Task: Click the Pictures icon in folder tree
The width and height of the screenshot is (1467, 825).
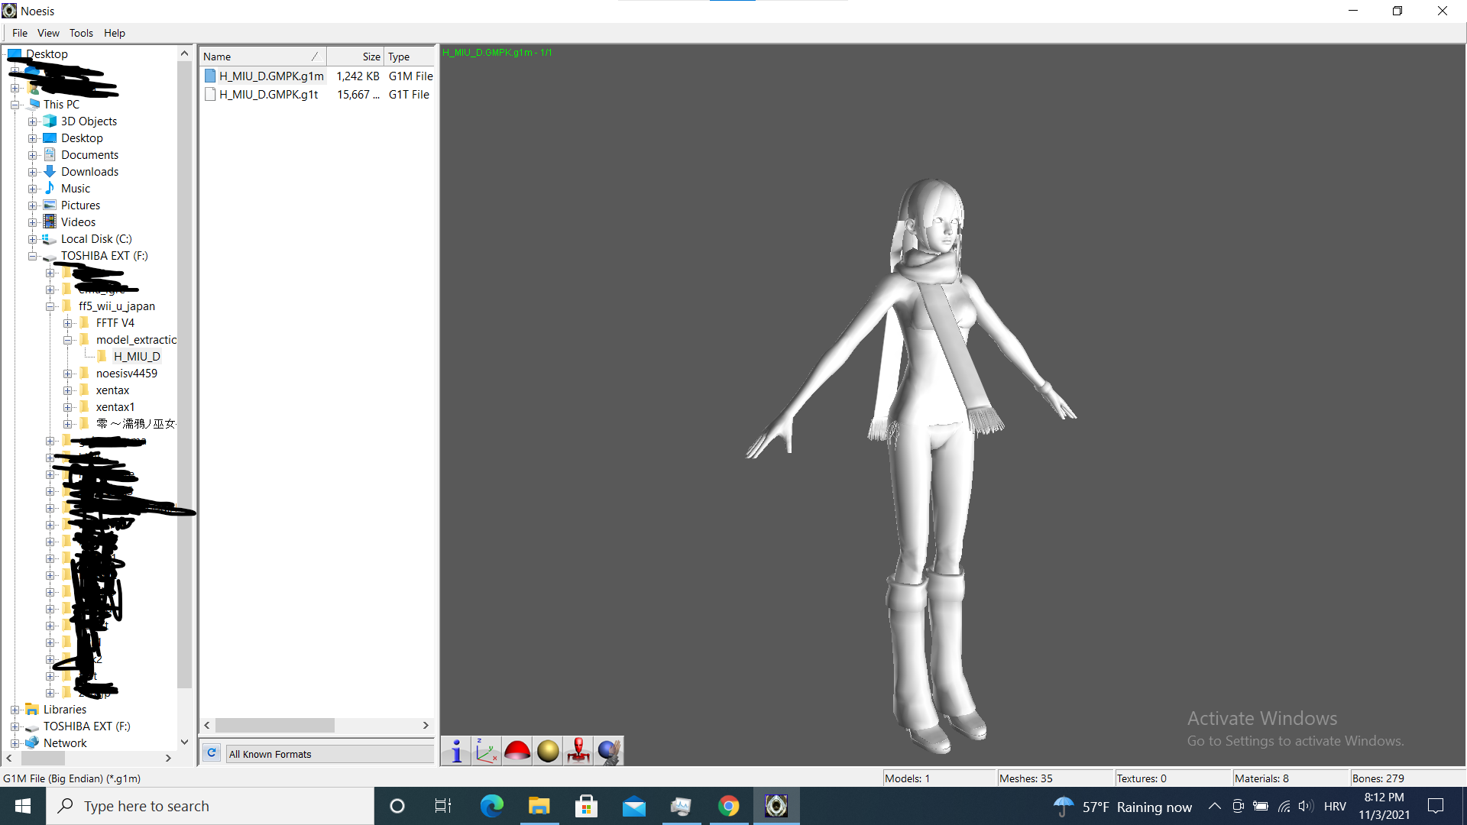Action: pos(50,205)
